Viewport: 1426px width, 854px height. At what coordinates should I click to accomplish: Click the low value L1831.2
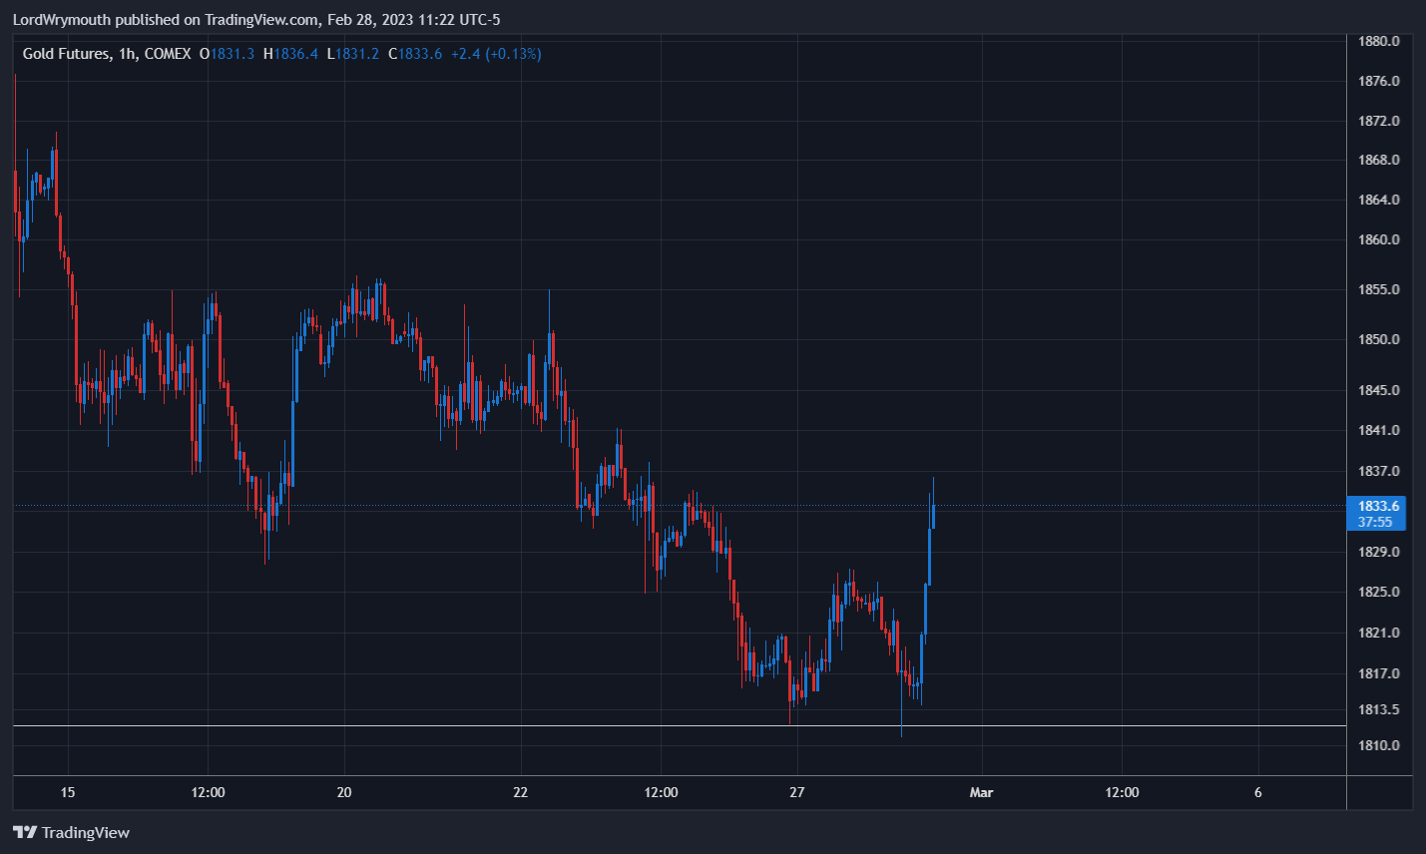click(x=353, y=54)
